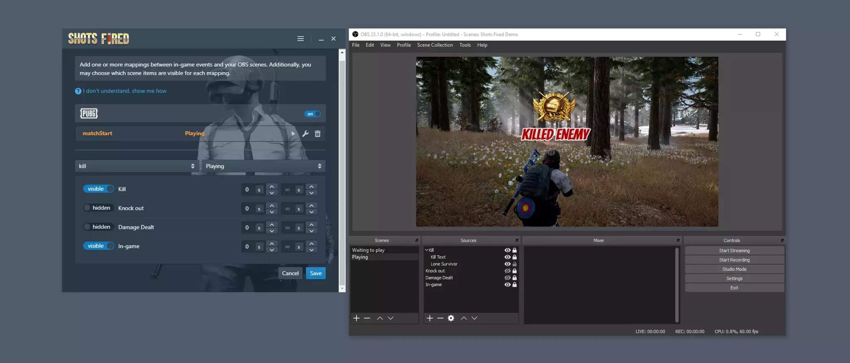Increase Knock out row delay seconds
The width and height of the screenshot is (850, 363).
pyautogui.click(x=272, y=206)
